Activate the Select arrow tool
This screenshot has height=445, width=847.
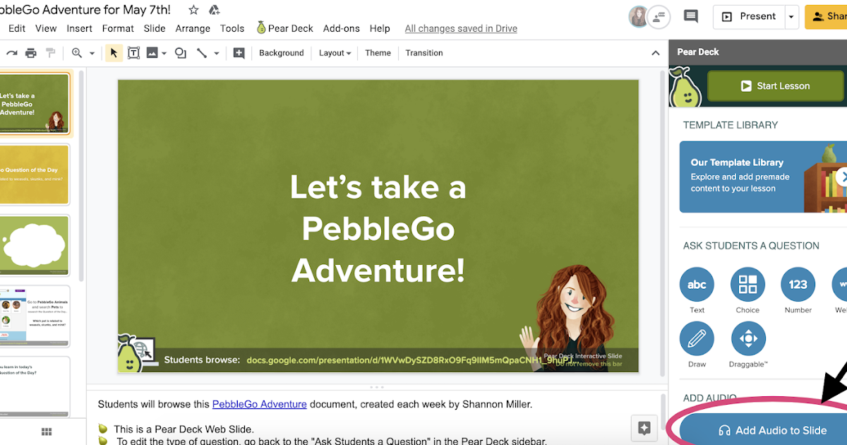pyautogui.click(x=114, y=52)
